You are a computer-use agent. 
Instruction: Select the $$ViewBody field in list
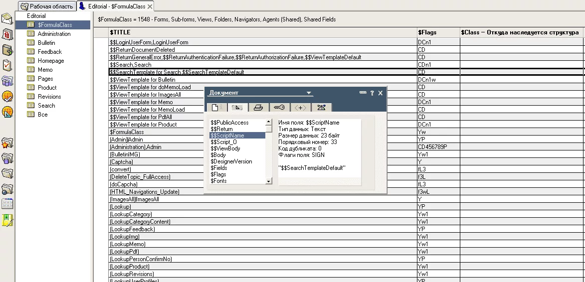pos(225,148)
